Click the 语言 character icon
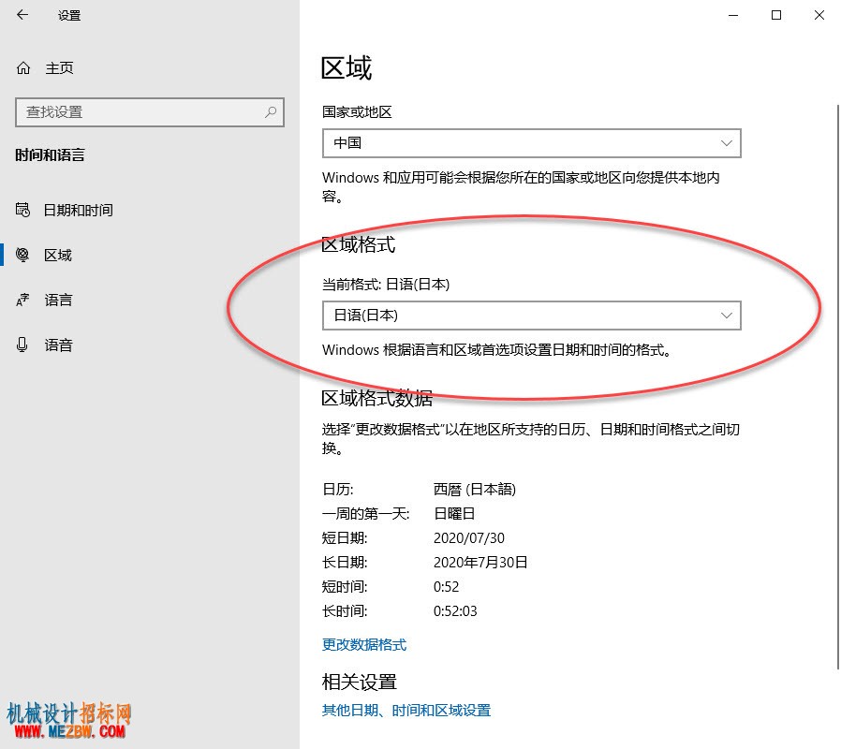 [x=22, y=300]
